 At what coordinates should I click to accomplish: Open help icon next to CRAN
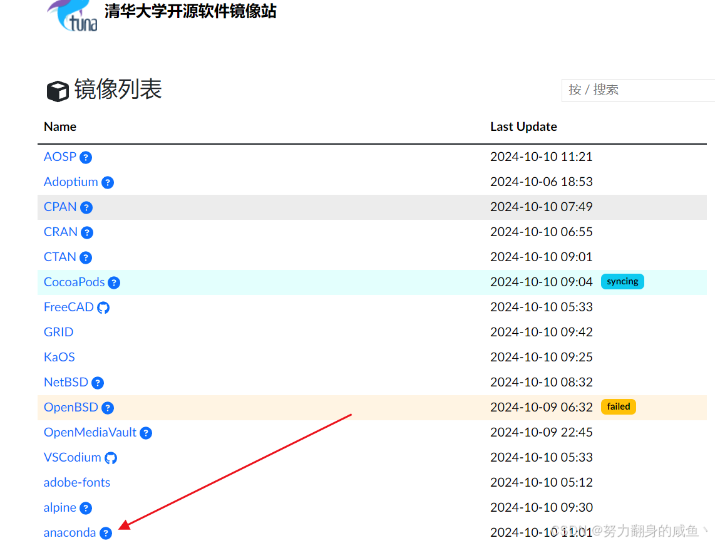point(87,233)
